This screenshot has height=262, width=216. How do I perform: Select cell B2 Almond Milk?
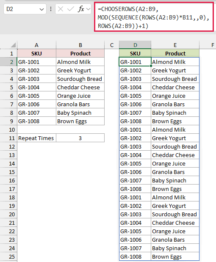point(80,62)
